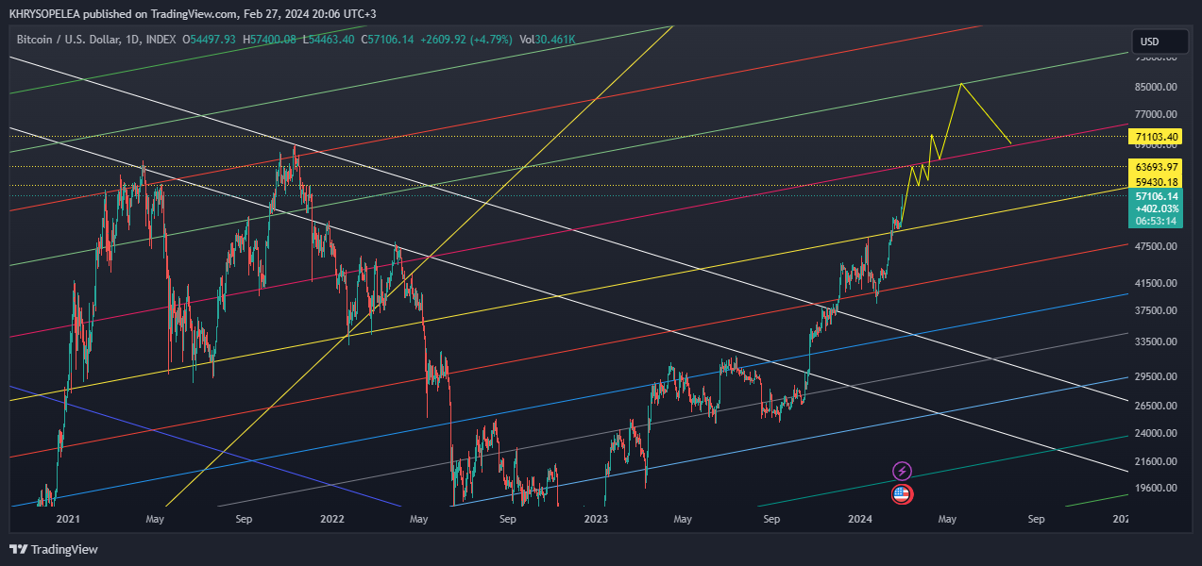
Task: Select the yellow 59430.18 price label
Action: point(1157,181)
